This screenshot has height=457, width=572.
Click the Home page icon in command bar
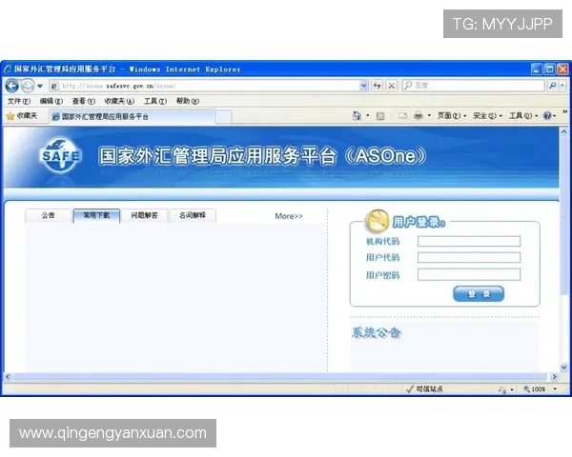(357, 116)
